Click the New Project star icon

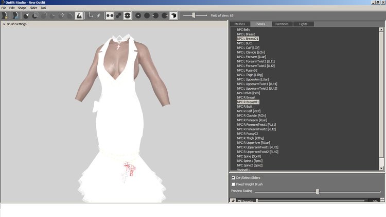[x=5, y=15]
